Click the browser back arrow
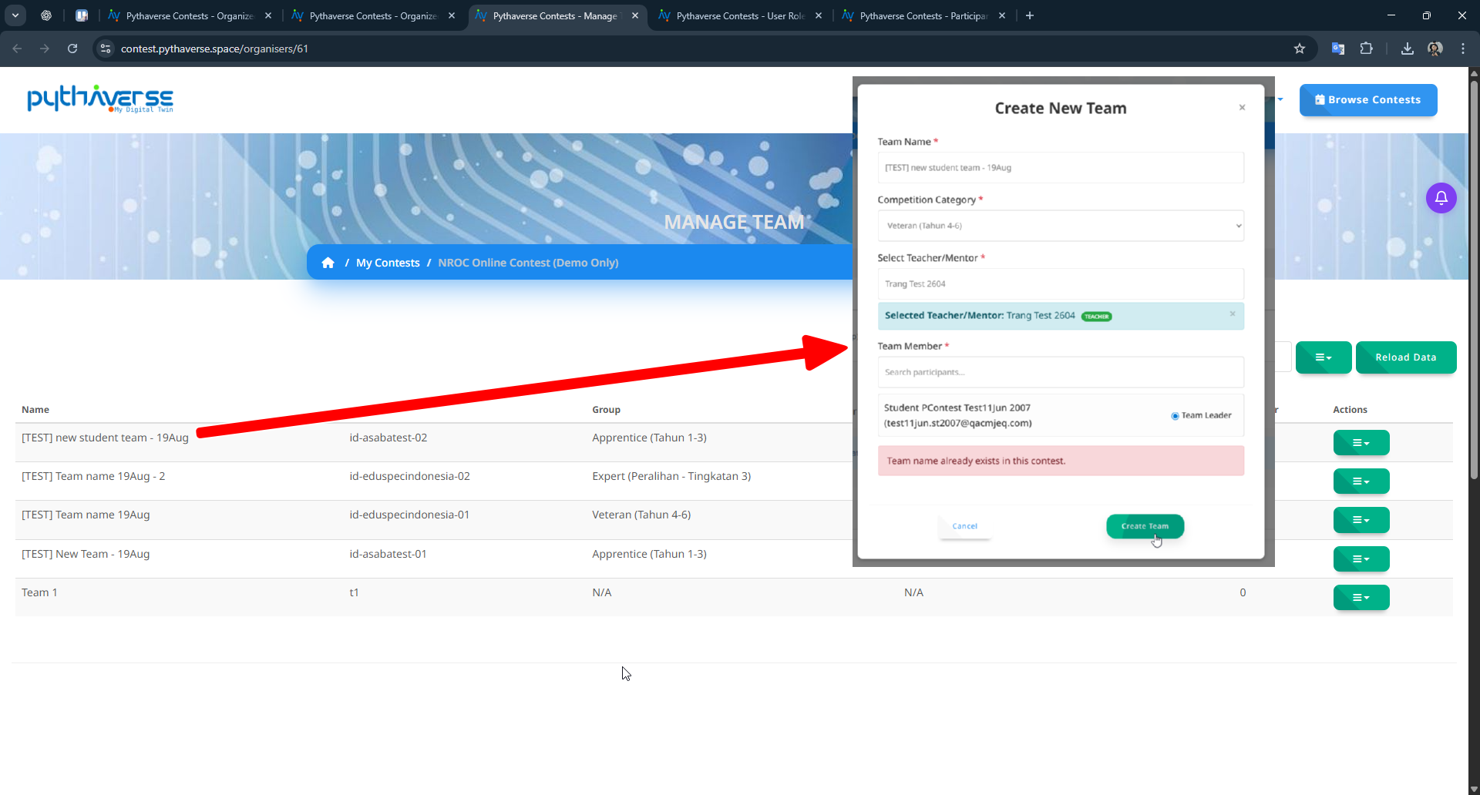Image resolution: width=1480 pixels, height=795 pixels. click(x=17, y=49)
